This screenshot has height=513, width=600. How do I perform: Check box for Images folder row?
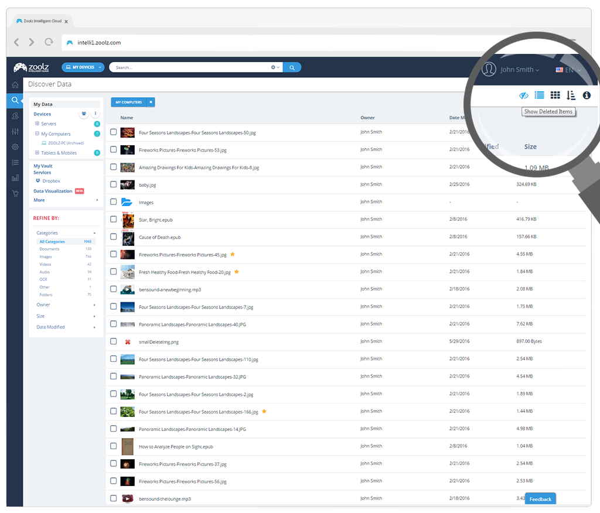coord(113,201)
